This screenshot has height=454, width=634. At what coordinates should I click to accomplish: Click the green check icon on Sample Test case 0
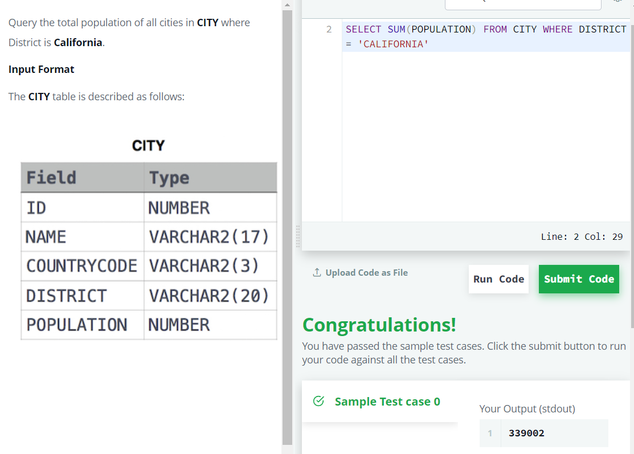(318, 401)
